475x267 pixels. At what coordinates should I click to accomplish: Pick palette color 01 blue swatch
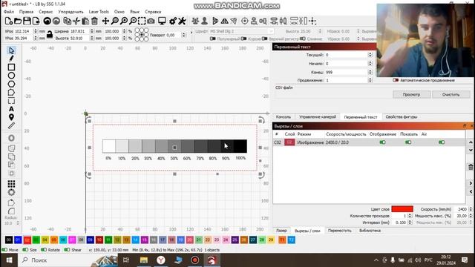(x=18, y=240)
